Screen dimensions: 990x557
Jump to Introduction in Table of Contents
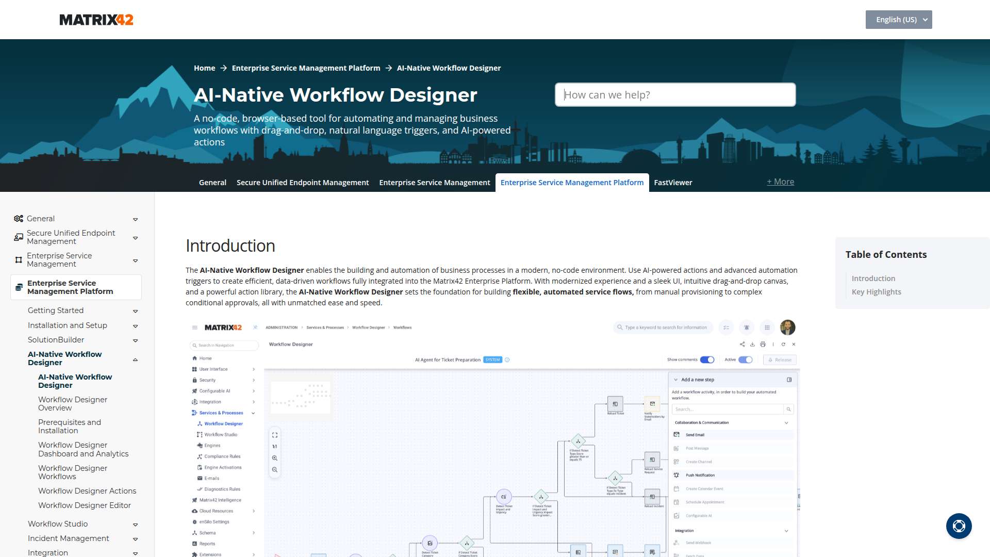(x=873, y=278)
